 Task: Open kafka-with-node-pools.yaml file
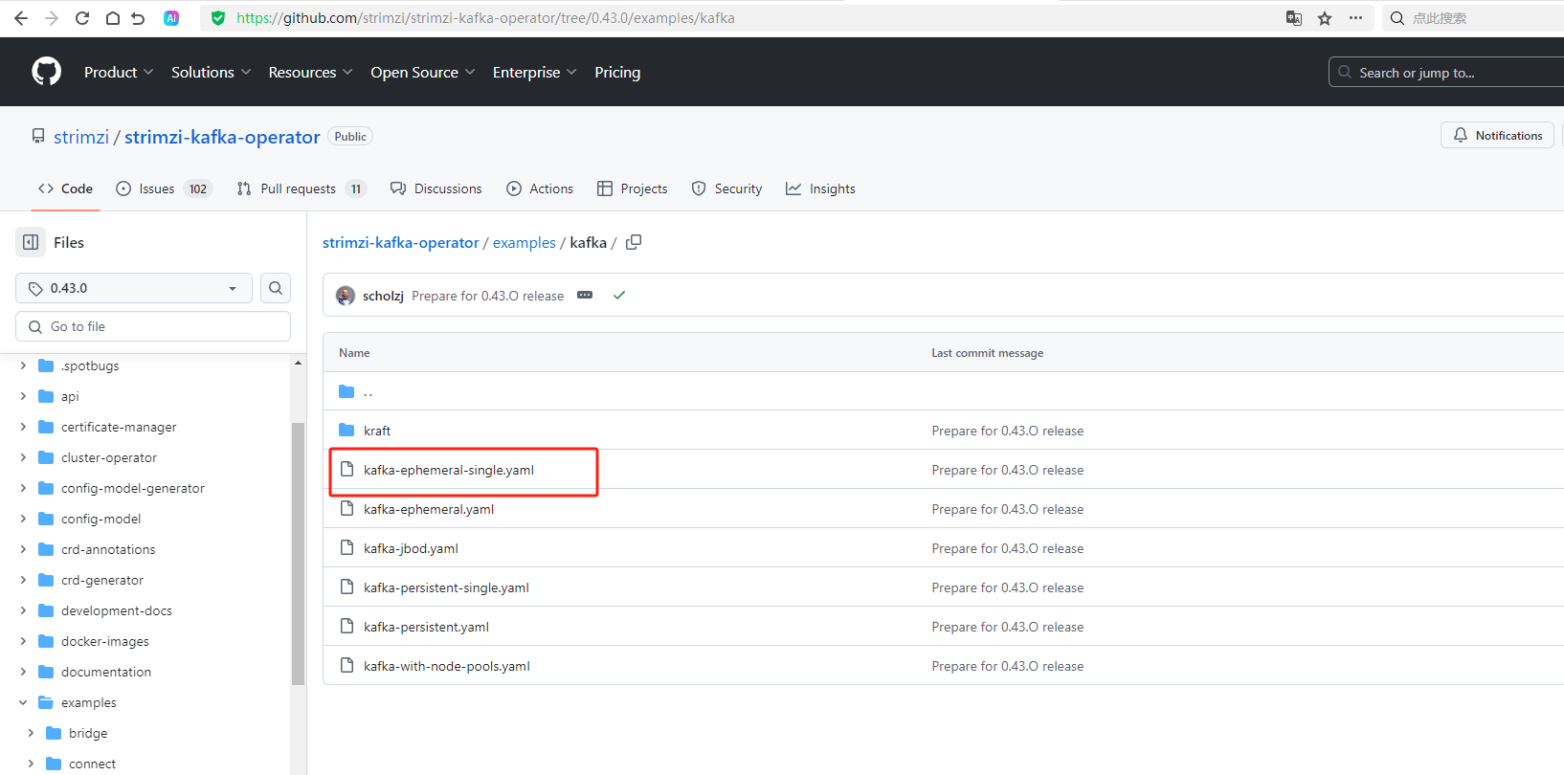click(x=447, y=666)
